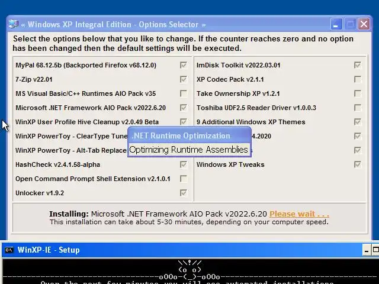Close the Options Selector window
Viewport: 379px width, 284px height.
tap(364, 24)
